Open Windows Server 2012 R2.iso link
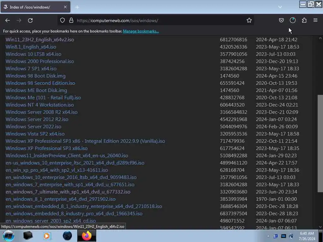This screenshot has width=323, height=242. pos(37,119)
